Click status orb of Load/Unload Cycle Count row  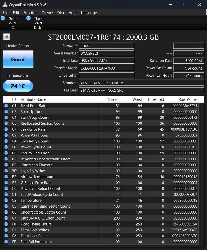point(6,194)
